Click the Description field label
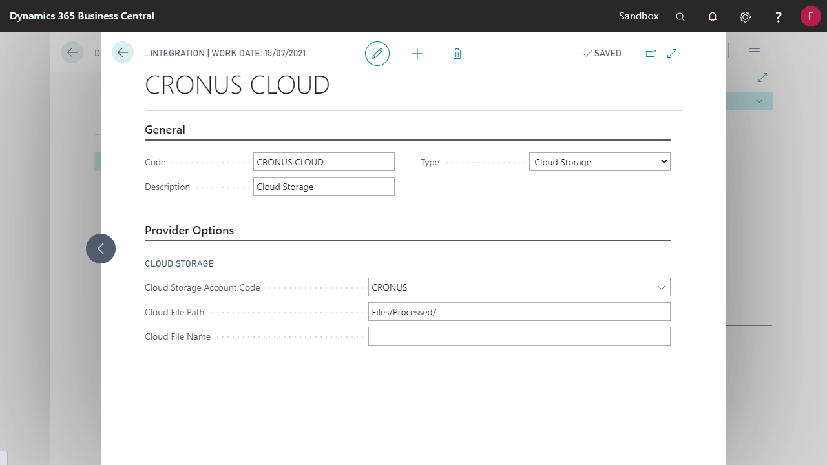Screen dimensions: 827x465 click(x=167, y=187)
